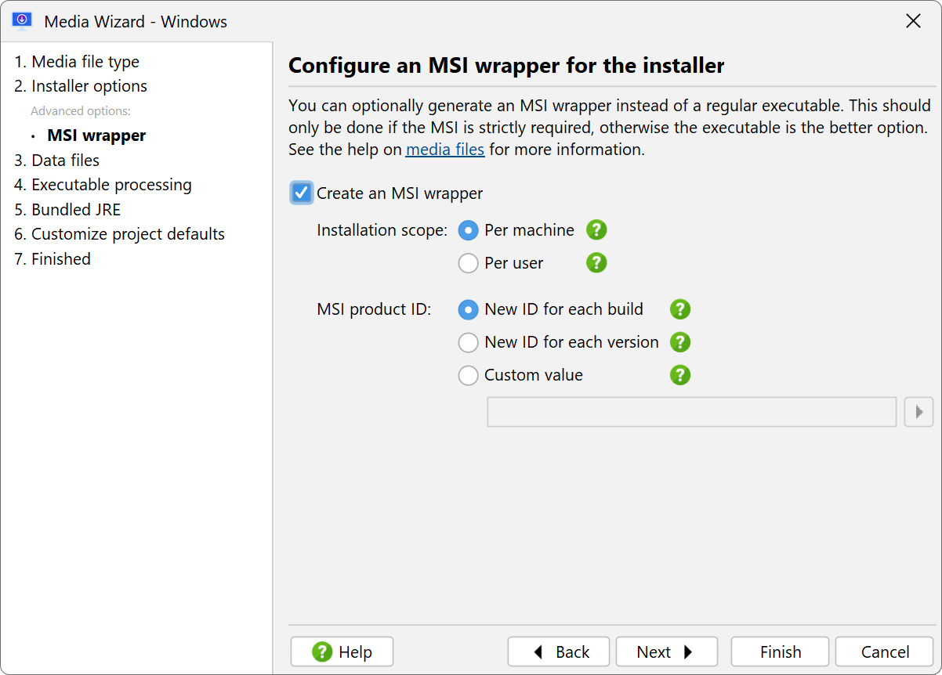Open the media files help link
942x675 pixels.
[x=445, y=149]
